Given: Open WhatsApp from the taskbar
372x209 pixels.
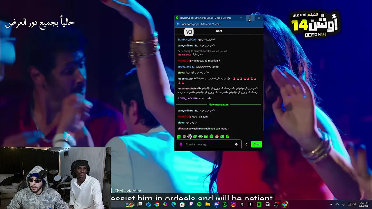Looking at the screenshot, I should coord(225,205).
